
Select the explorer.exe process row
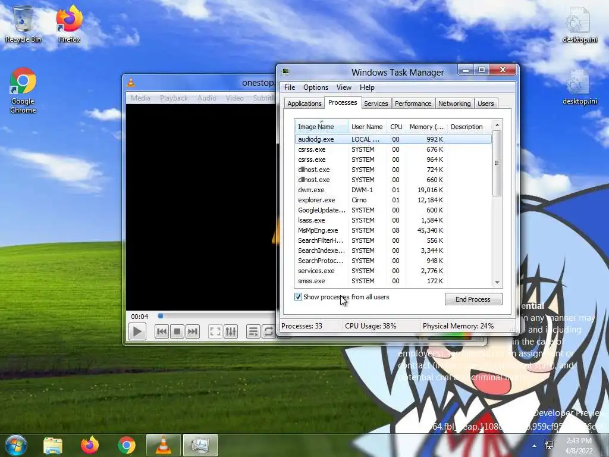pos(393,200)
